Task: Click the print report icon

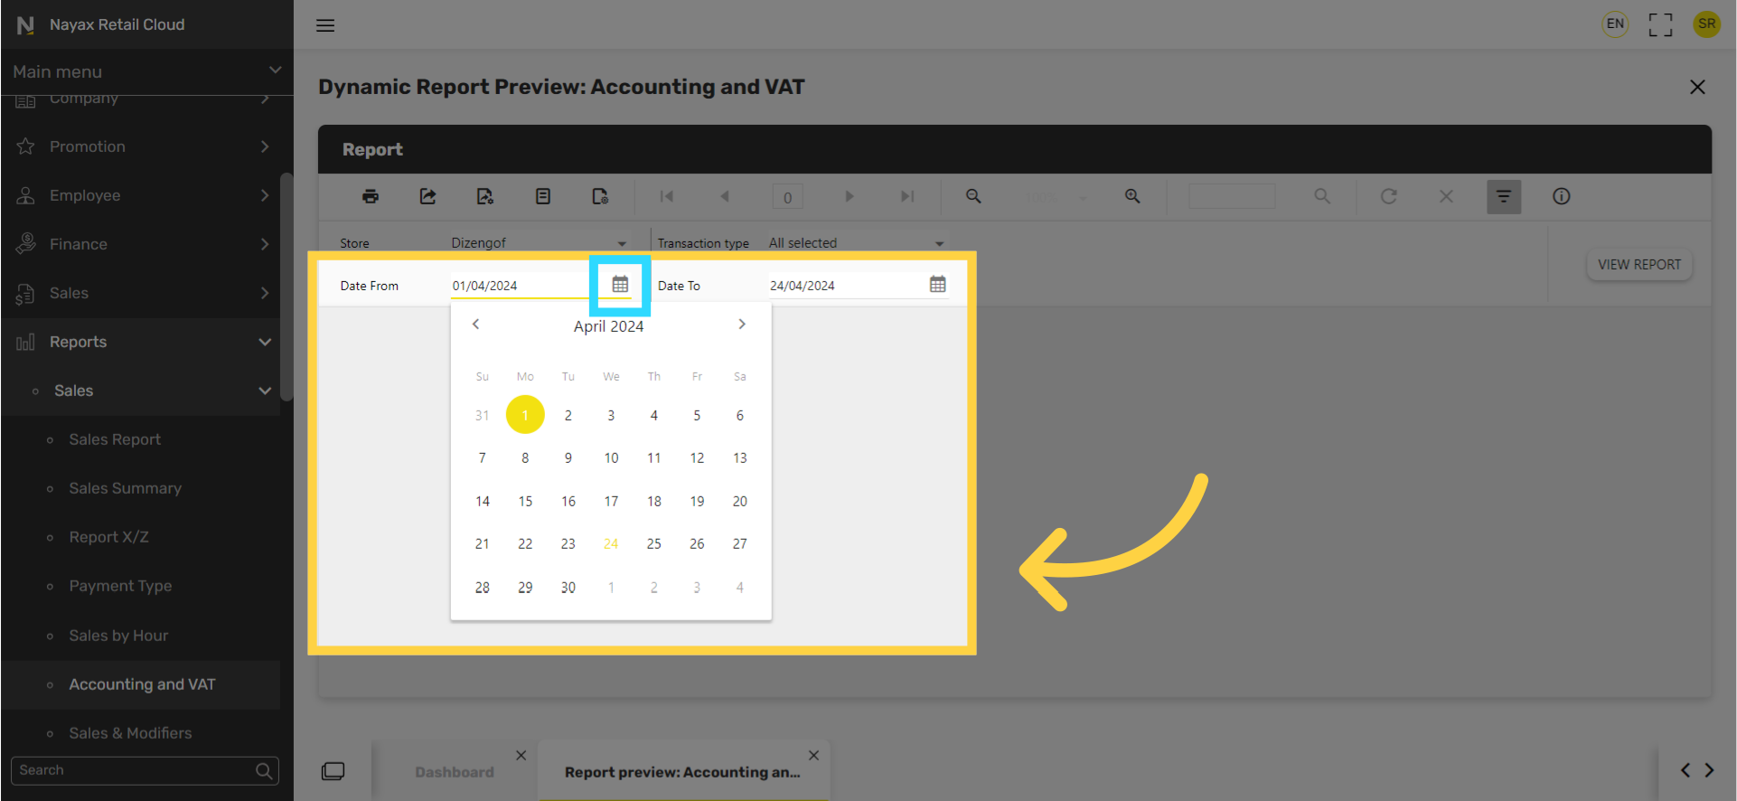Action: click(371, 196)
